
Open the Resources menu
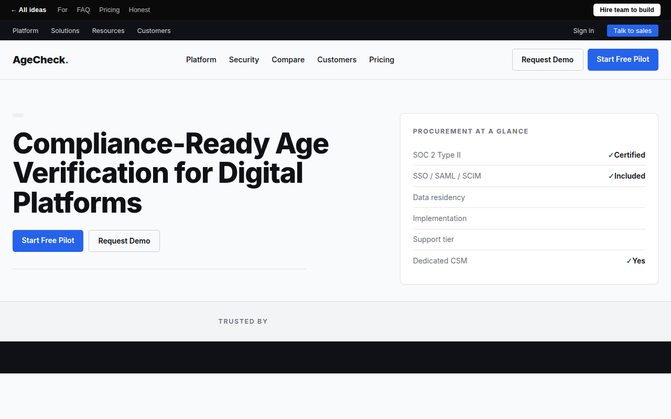(x=109, y=31)
